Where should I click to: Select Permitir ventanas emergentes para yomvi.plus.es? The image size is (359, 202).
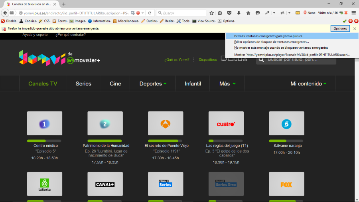point(292,36)
